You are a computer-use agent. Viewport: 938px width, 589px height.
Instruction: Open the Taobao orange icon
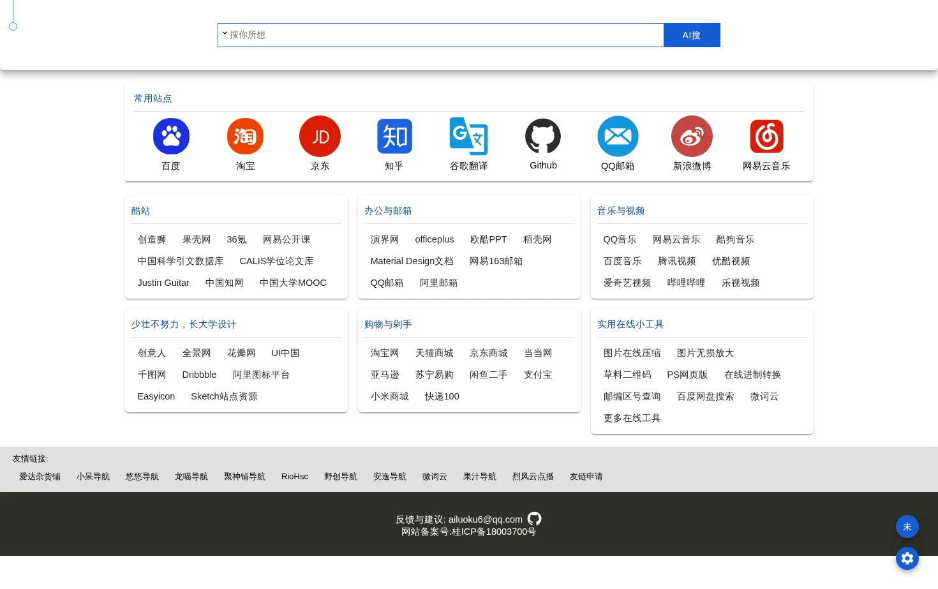coord(245,136)
